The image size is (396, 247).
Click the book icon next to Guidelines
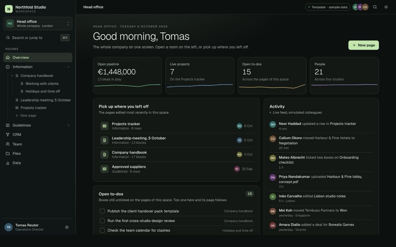pyautogui.click(x=8, y=125)
